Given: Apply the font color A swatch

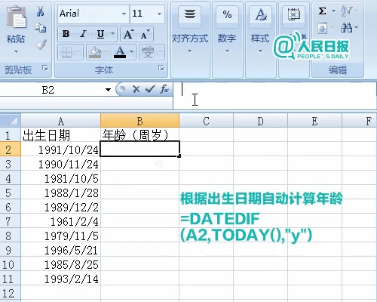Looking at the screenshot, I should coord(120,52).
